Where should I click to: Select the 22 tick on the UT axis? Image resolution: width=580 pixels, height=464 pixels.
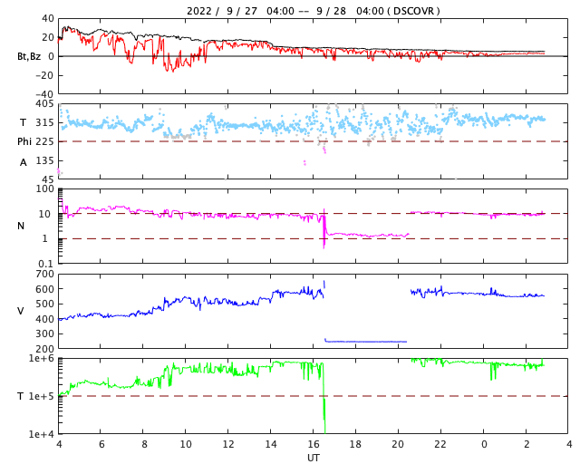click(x=441, y=444)
